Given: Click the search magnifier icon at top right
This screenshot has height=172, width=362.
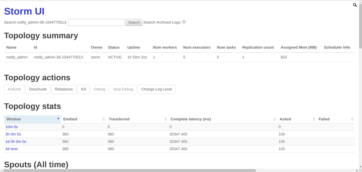Looking at the screenshot, I should [355, 5].
